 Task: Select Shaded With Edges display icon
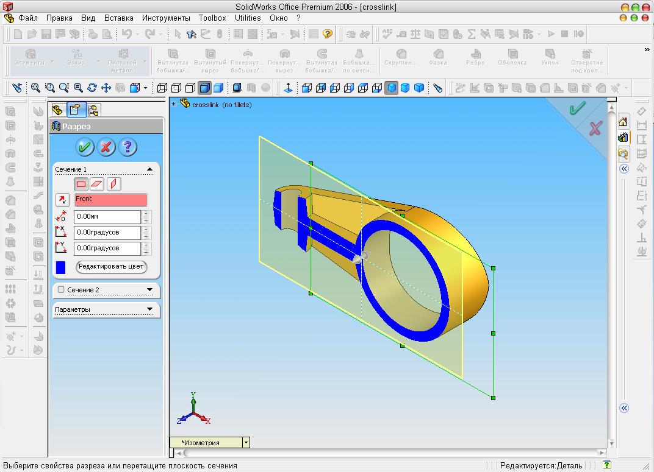coord(204,88)
